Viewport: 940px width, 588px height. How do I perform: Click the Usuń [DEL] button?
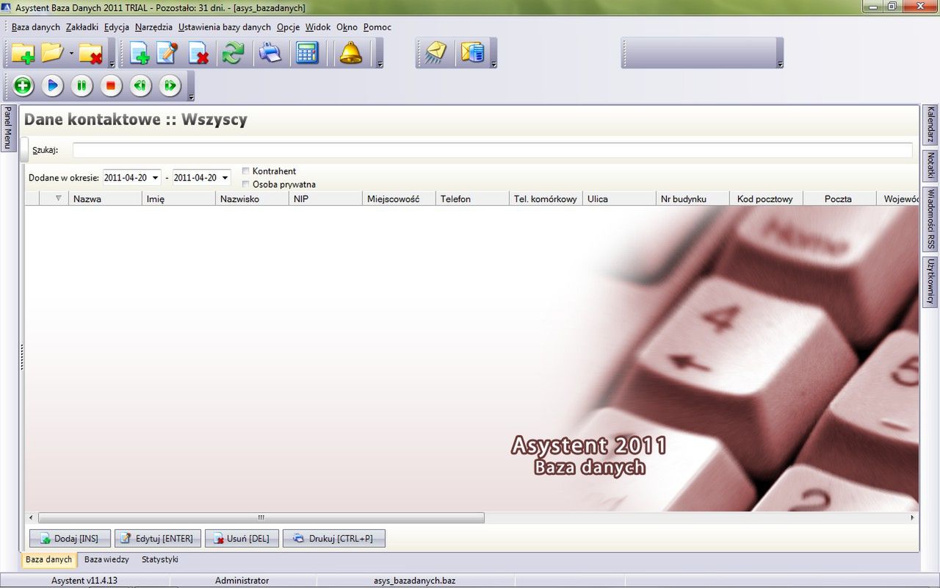click(241, 539)
